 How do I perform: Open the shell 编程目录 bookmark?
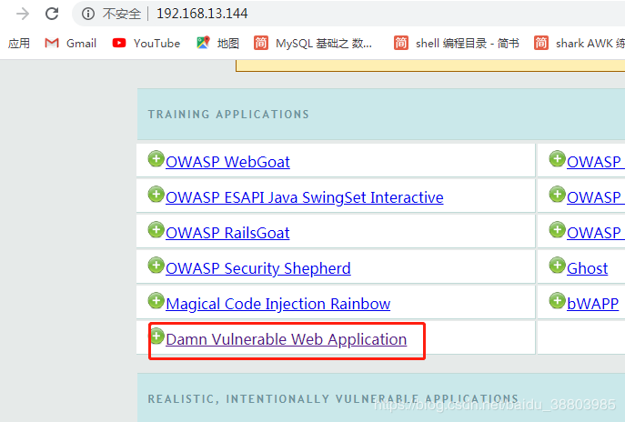pos(457,43)
